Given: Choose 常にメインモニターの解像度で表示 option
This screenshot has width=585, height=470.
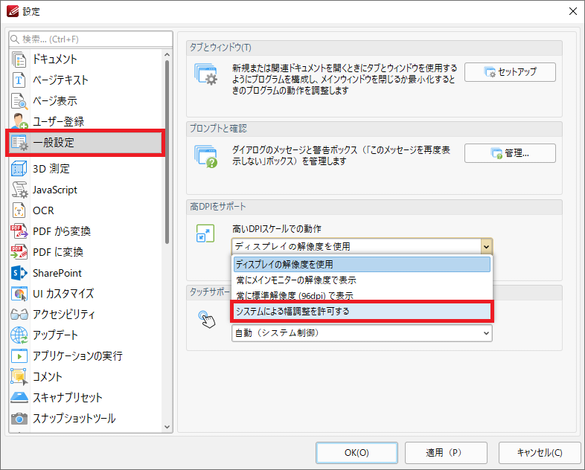Looking at the screenshot, I should click(x=362, y=280).
